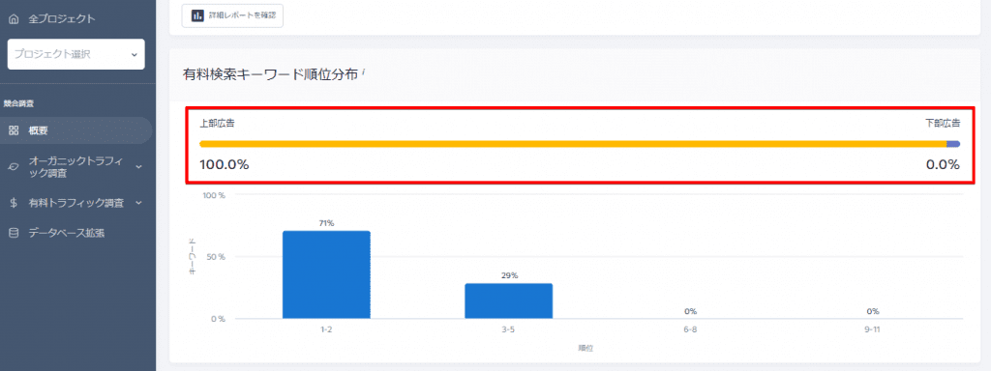
Task: Click the leaf icon for オーガニックトラフィック調査
Action: (14, 167)
